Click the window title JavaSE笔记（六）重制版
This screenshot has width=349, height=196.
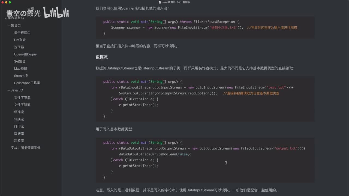[x=176, y=2]
